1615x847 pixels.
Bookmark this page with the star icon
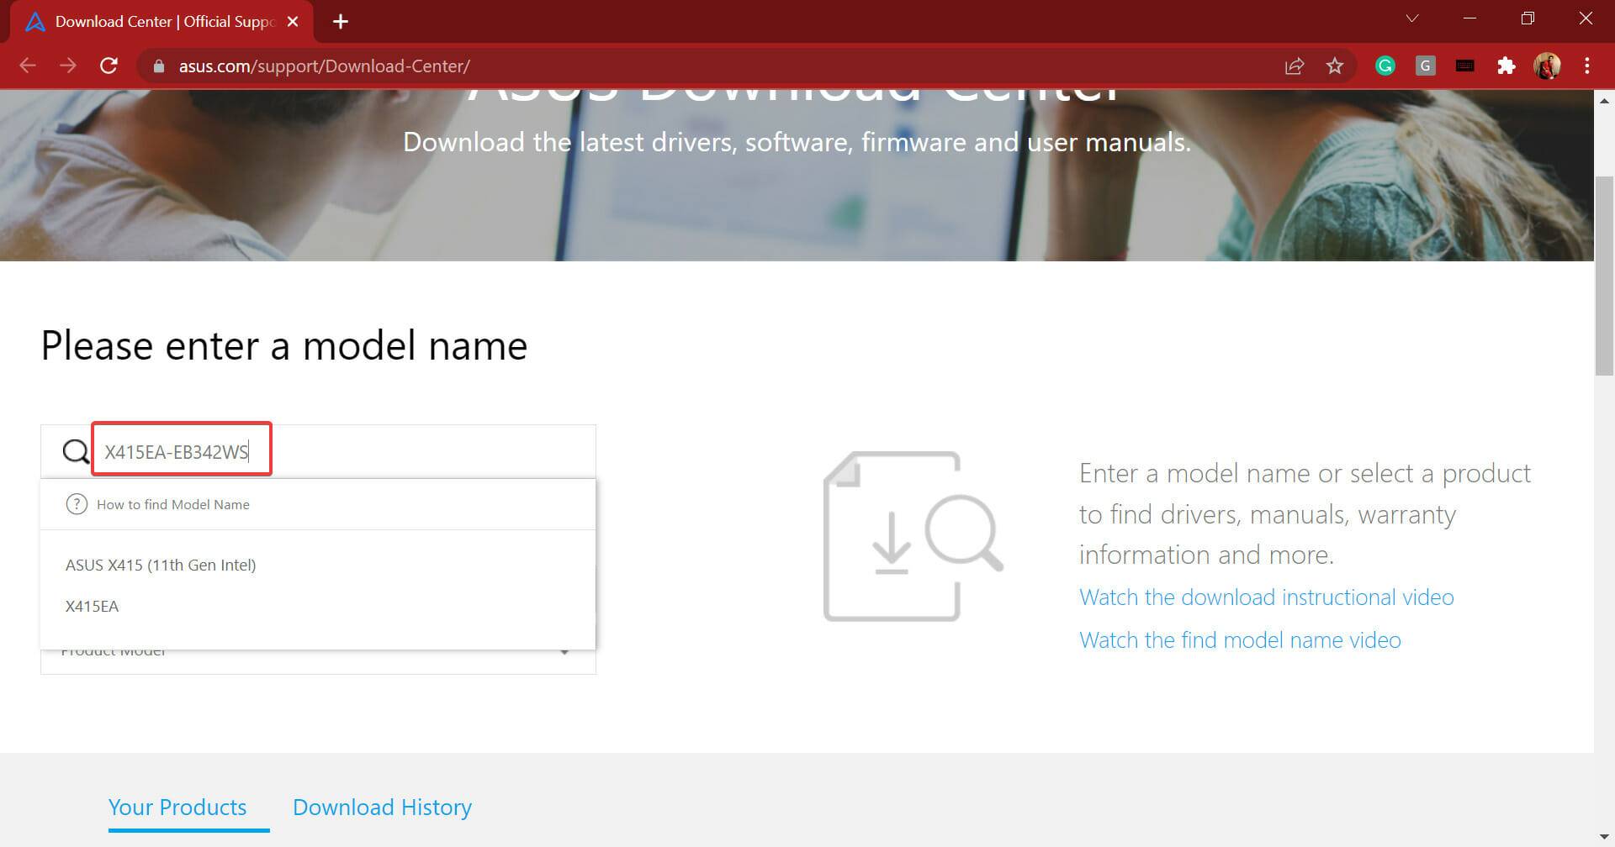pos(1335,66)
